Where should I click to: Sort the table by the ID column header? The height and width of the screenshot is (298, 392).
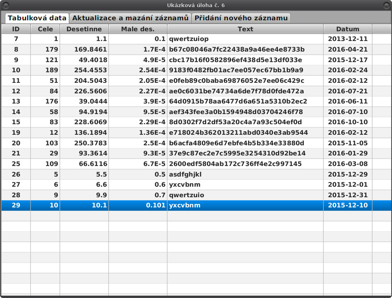click(x=16, y=29)
